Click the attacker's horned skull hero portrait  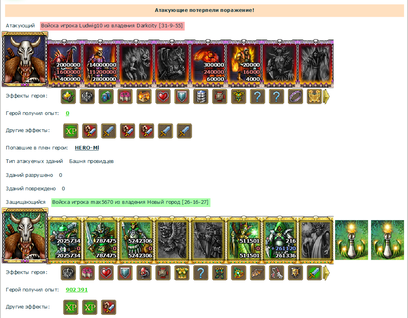click(x=25, y=59)
